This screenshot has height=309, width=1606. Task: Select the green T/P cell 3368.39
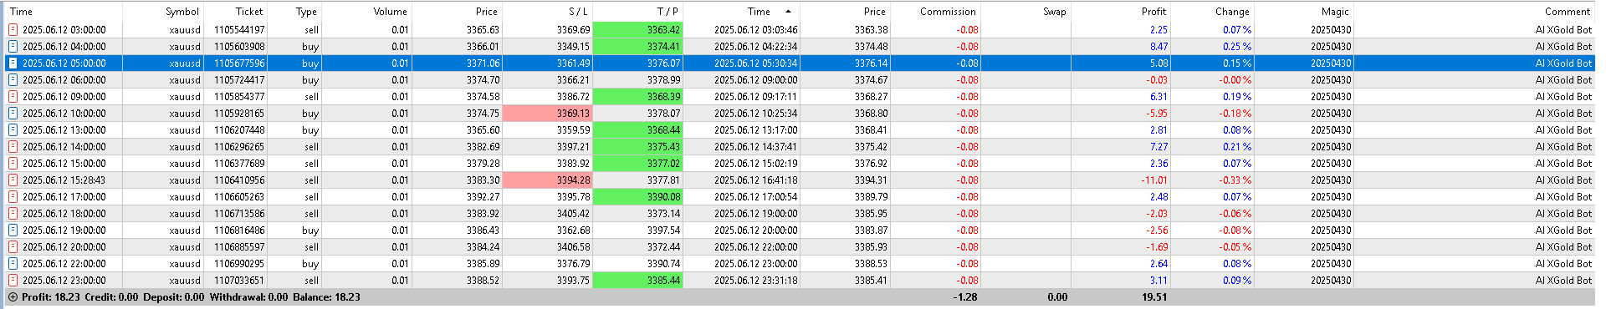(x=637, y=97)
